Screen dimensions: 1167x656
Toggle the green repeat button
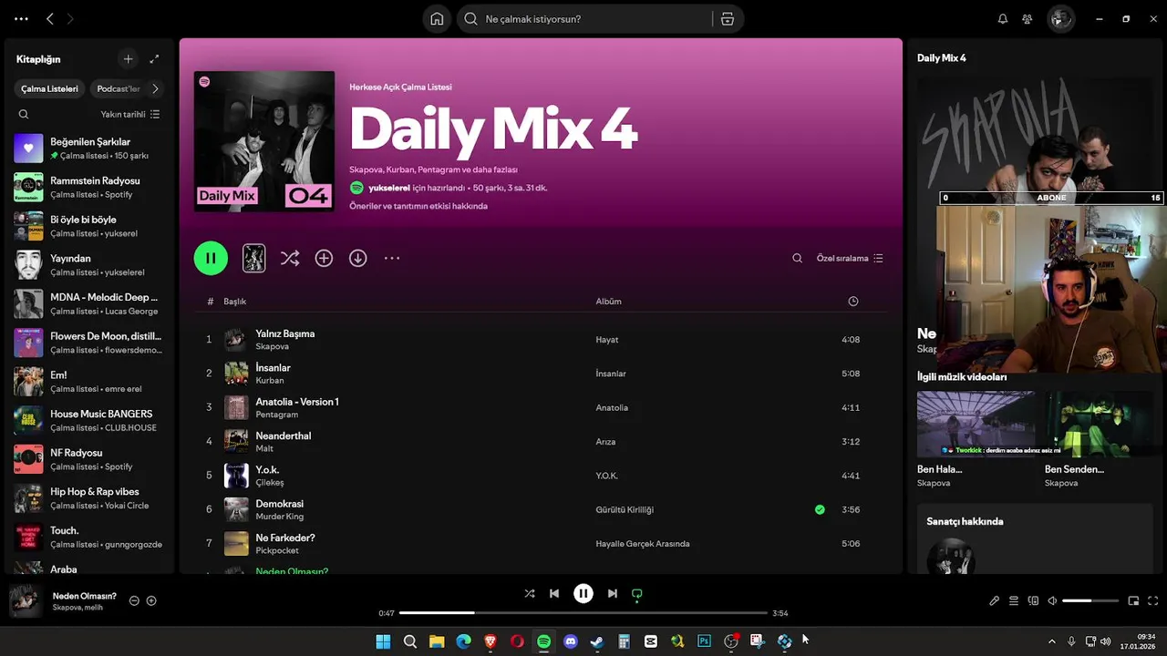[637, 593]
